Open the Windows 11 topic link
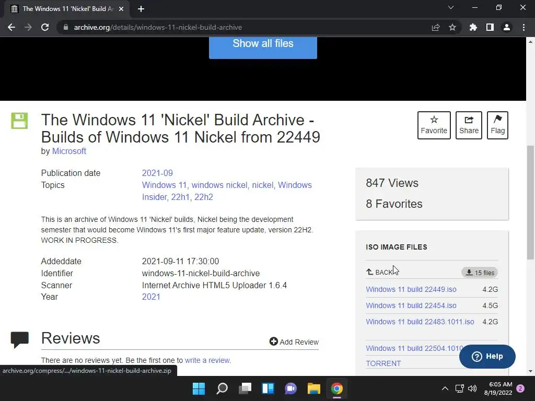 pos(164,185)
